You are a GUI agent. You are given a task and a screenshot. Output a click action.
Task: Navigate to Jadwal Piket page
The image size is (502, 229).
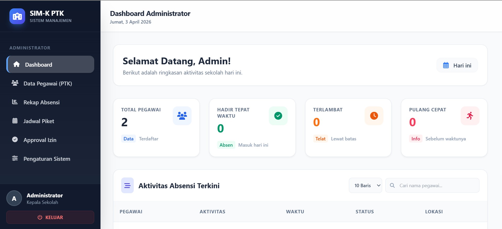pyautogui.click(x=39, y=121)
